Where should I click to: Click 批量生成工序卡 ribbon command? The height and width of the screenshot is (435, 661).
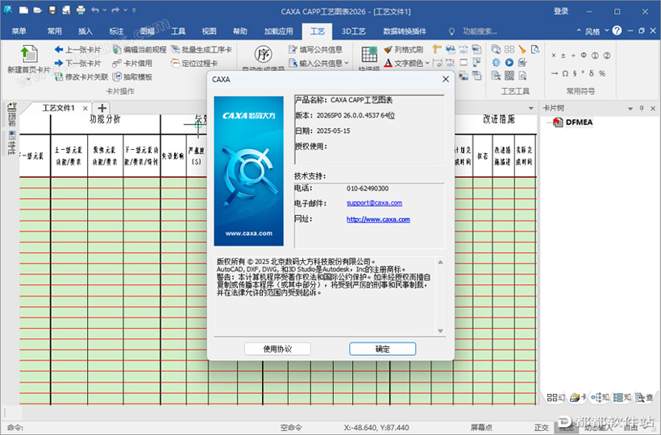point(202,50)
